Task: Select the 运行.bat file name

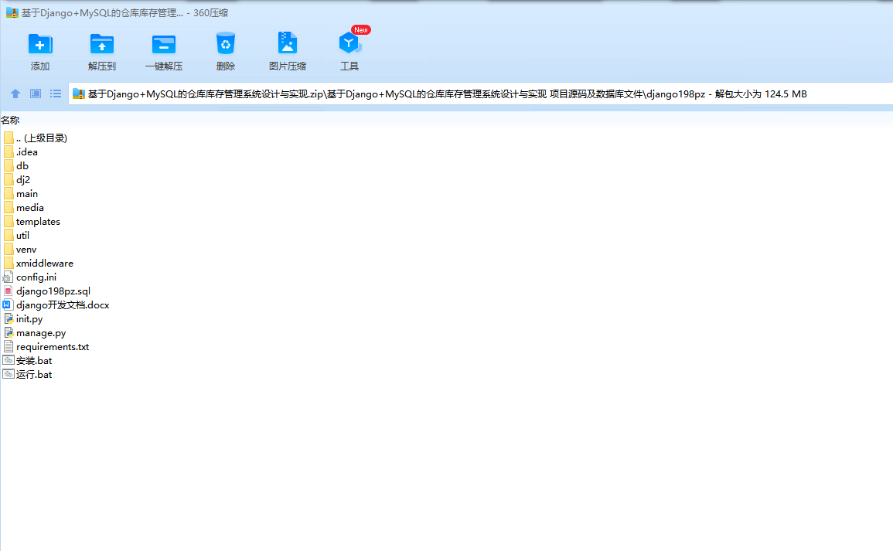Action: pos(34,375)
